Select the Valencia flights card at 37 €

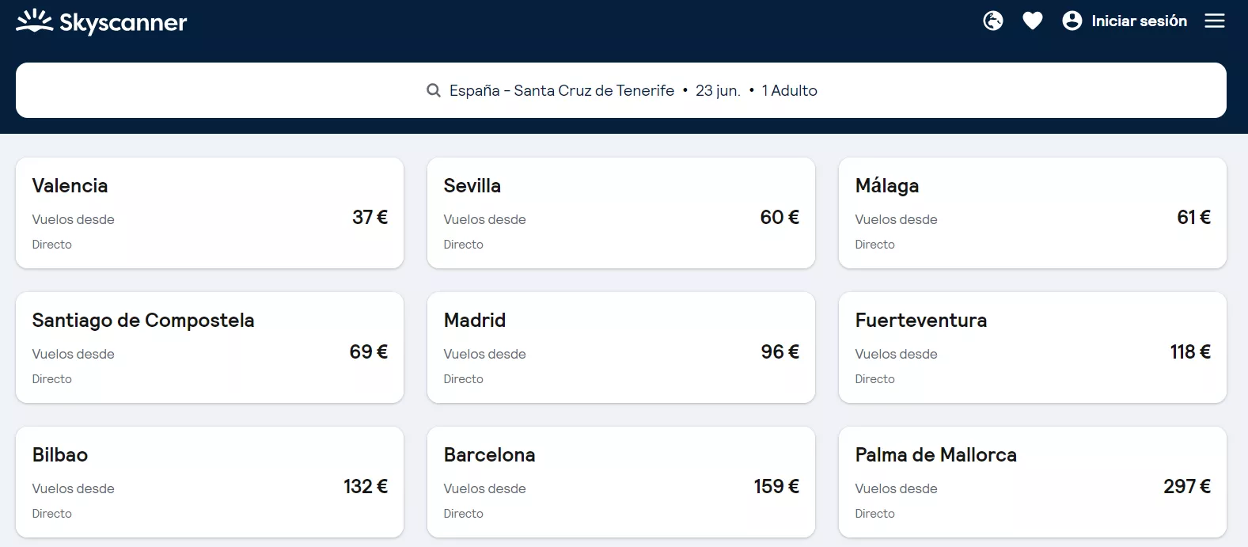(209, 213)
